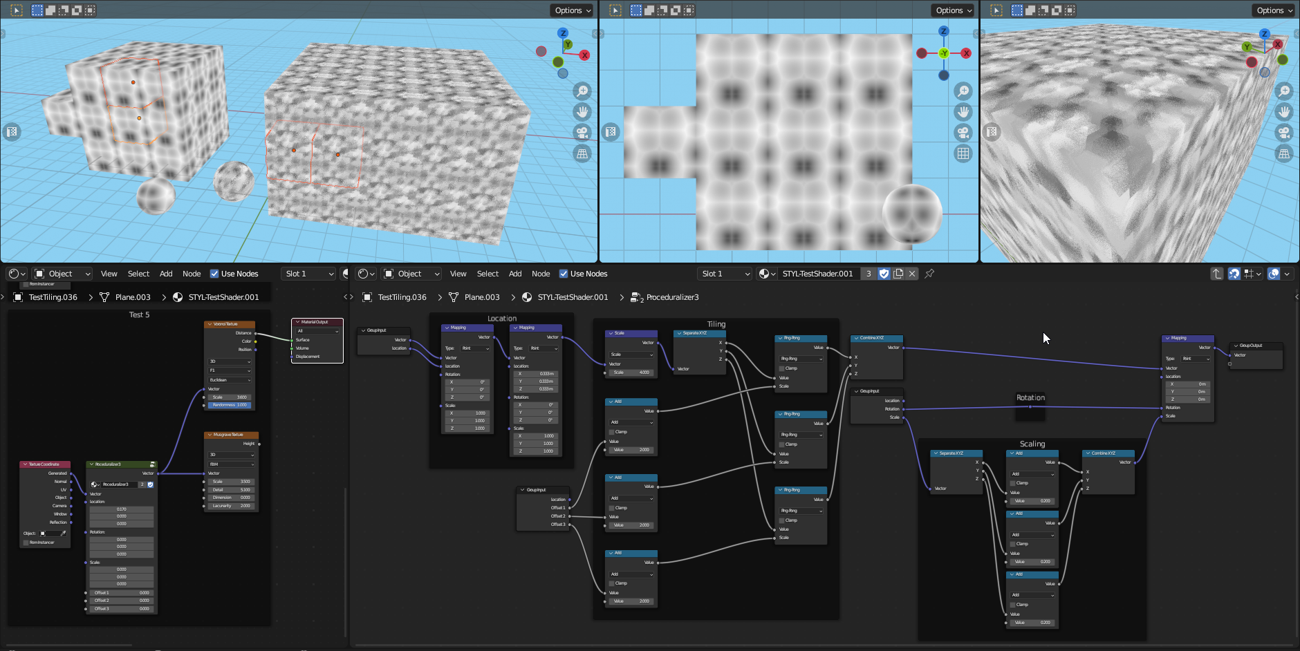Image resolution: width=1300 pixels, height=651 pixels.
Task: Click the STYL-TestShader.001 sphere icon in right breadcrumb
Action: (x=527, y=297)
